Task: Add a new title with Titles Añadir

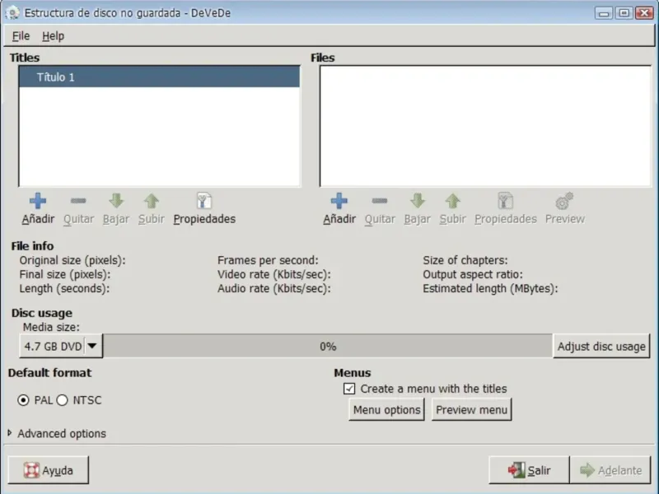Action: (x=38, y=209)
